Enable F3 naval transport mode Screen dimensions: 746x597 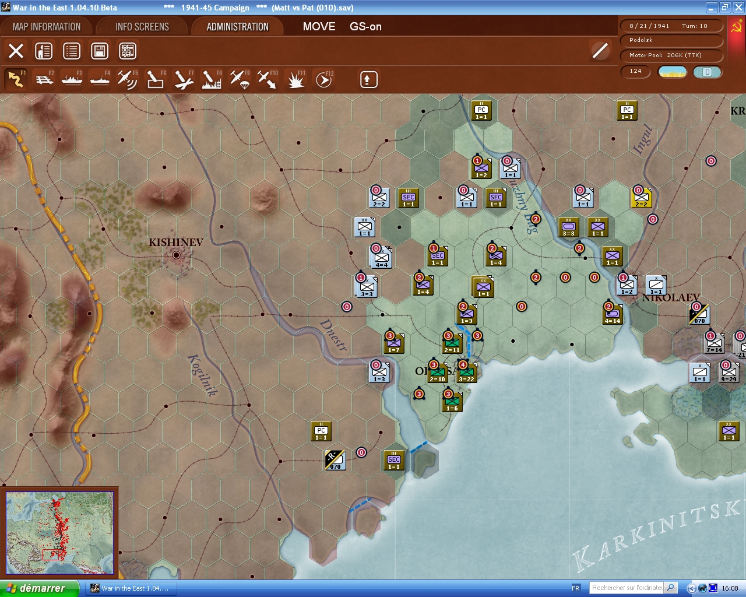pyautogui.click(x=72, y=79)
